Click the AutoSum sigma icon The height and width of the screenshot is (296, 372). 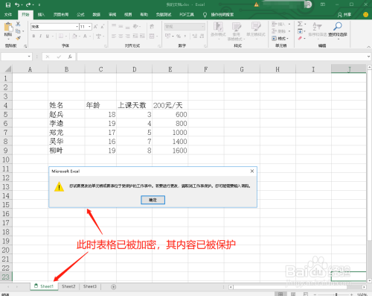[x=300, y=24]
